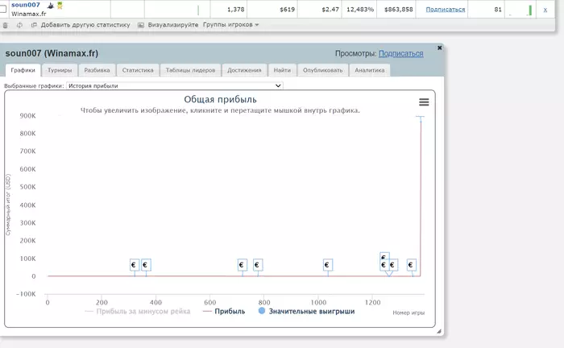This screenshot has width=564, height=348.
Task: Click the 'Визуализируйте' button
Action: (x=168, y=25)
